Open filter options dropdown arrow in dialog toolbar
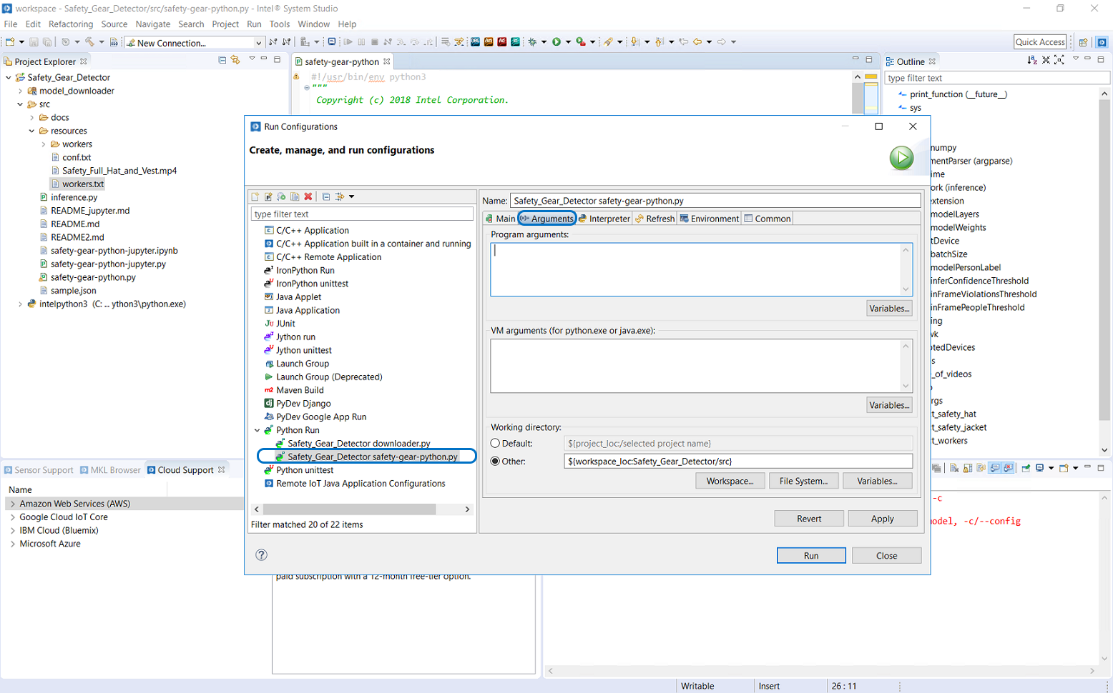Screen dimensions: 1113x693 click(x=351, y=196)
